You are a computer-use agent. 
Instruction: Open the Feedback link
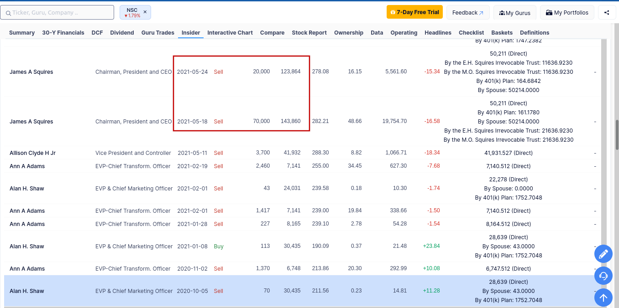pos(468,12)
